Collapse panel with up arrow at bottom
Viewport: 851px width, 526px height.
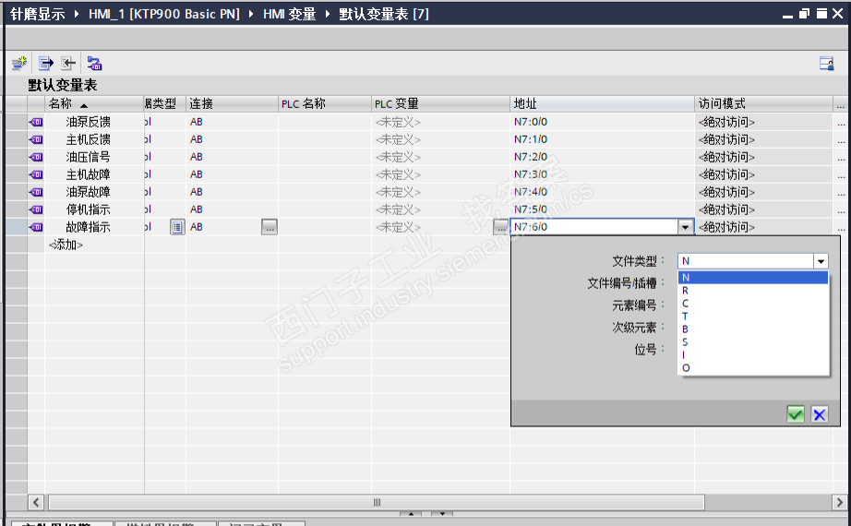click(411, 513)
